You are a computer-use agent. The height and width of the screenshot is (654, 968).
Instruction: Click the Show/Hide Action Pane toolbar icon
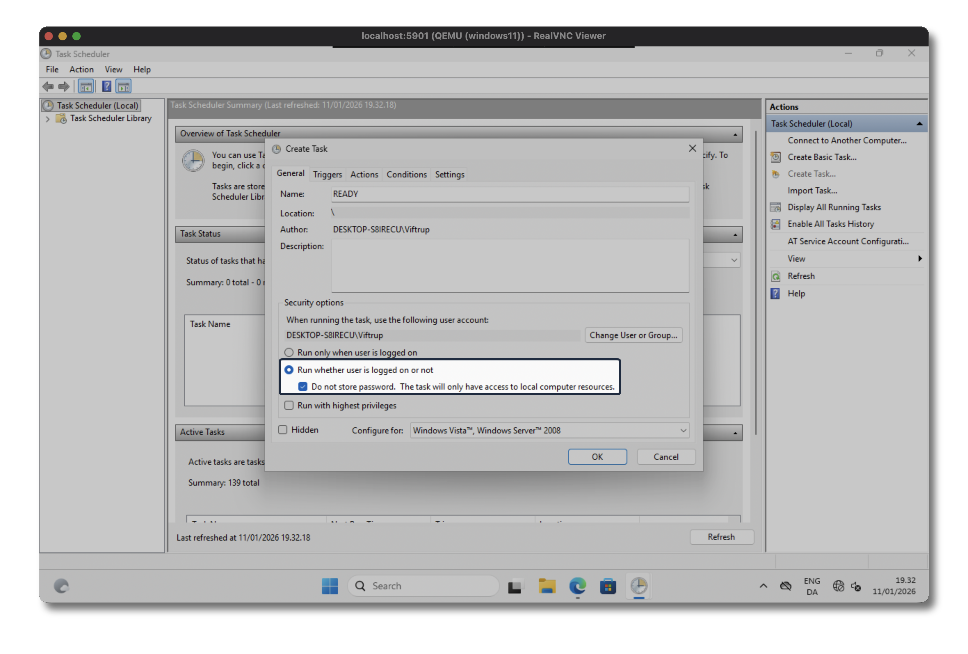coord(124,87)
